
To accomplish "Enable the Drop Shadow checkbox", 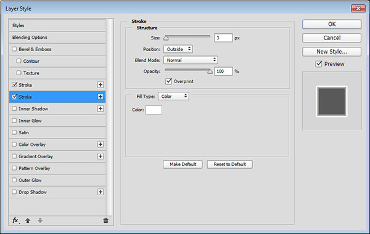I will click(x=14, y=192).
